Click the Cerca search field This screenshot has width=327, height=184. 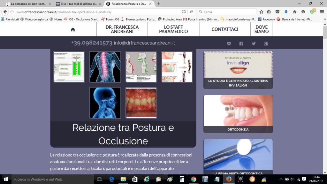click(x=227, y=12)
